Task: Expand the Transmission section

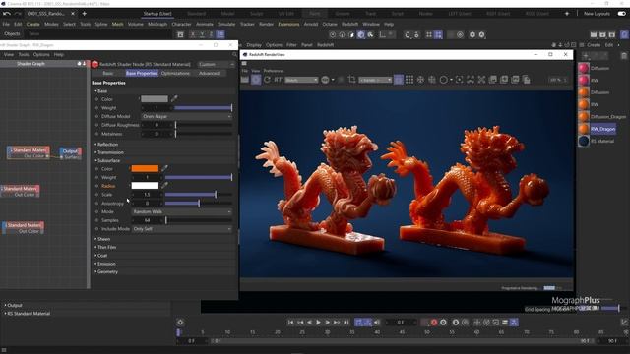Action: click(x=110, y=152)
